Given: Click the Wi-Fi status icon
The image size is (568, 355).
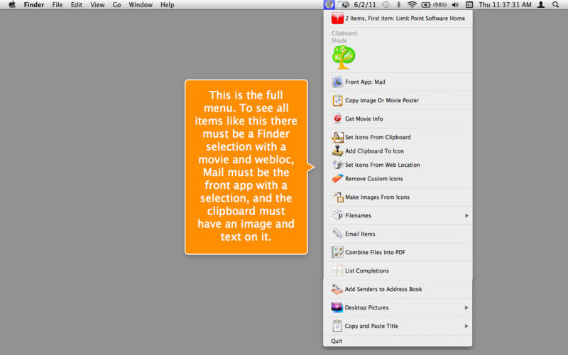Looking at the screenshot, I should click(412, 5).
